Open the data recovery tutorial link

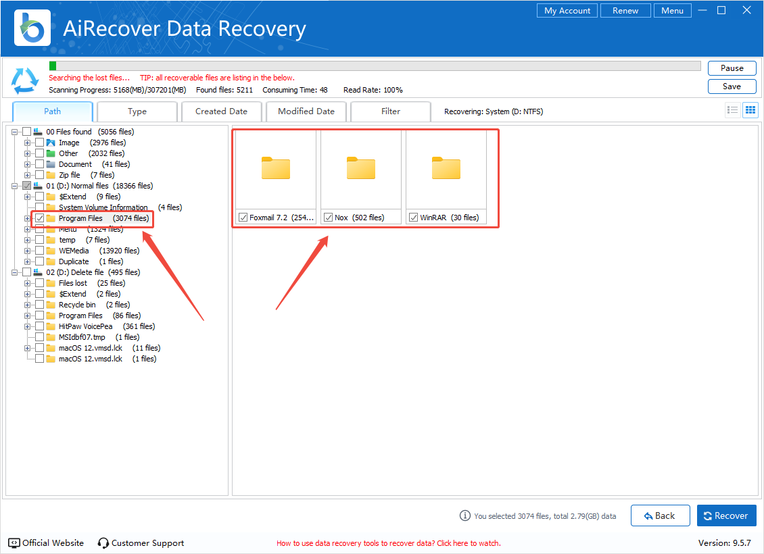[x=388, y=543]
